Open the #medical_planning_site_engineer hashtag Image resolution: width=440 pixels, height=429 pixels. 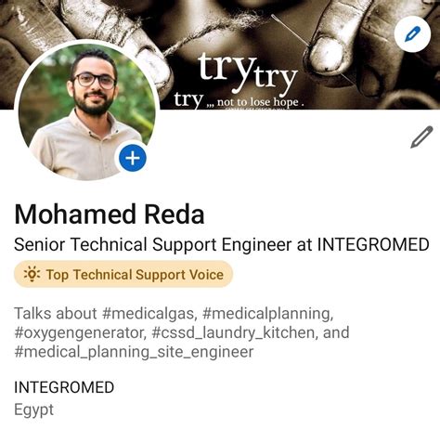coord(134,352)
